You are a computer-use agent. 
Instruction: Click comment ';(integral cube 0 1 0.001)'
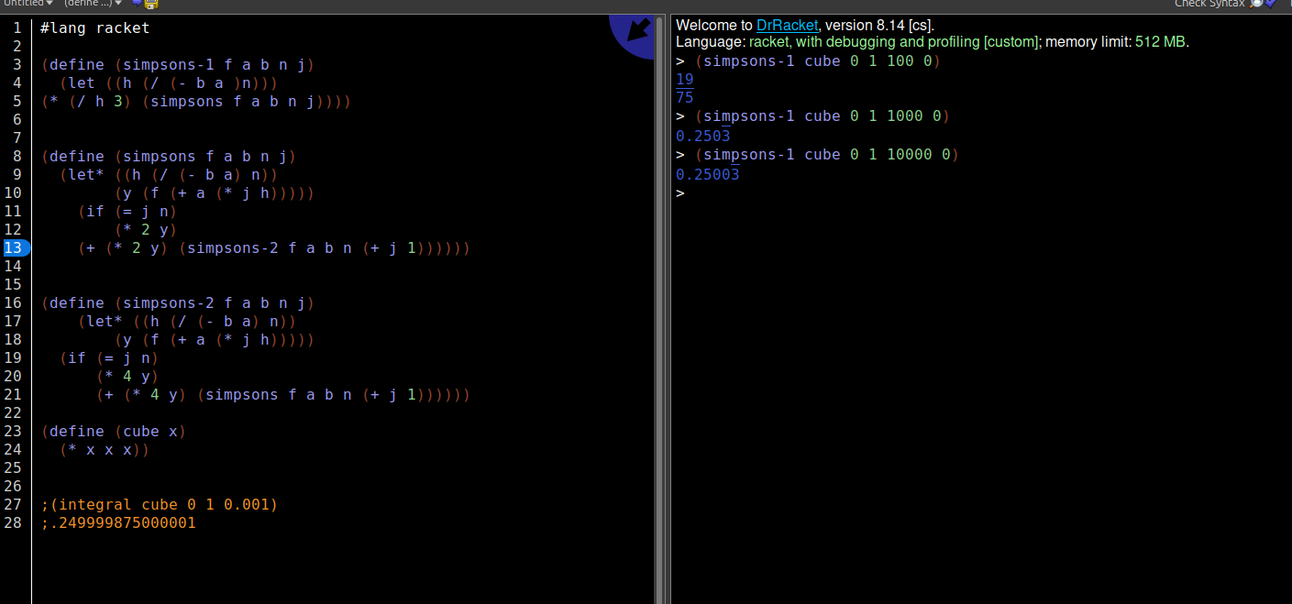pos(160,504)
